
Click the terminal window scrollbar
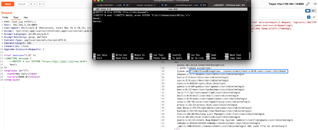point(250,55)
